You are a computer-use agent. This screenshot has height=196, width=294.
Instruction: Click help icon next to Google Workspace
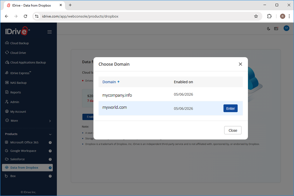[50, 151]
